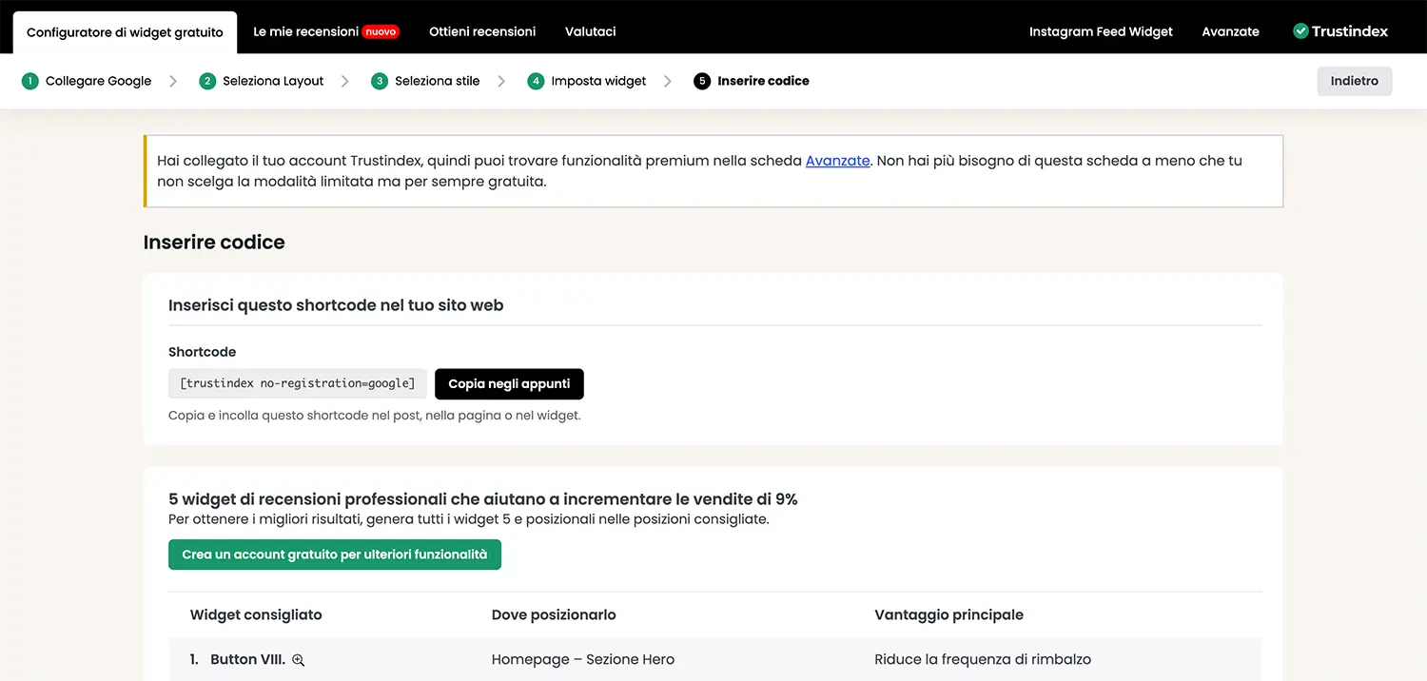1427x681 pixels.
Task: Click 'Widget consigliato' column header
Action: coord(256,614)
